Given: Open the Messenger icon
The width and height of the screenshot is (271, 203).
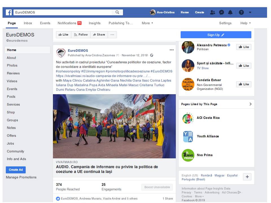Looking at the screenshot, I should pos(221,12).
